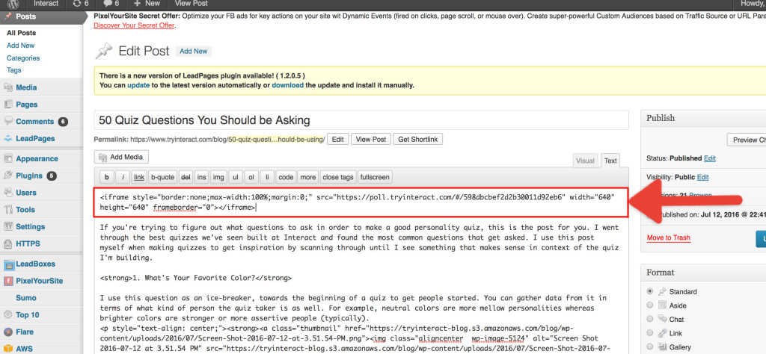Open Comments icon in sidebar menu
Screen dimensions: 766x354
8,122
